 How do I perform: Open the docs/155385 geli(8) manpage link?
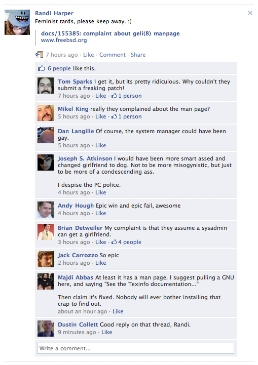tap(110, 33)
